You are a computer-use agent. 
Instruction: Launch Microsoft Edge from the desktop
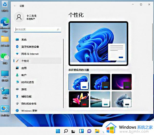coord(5,25)
